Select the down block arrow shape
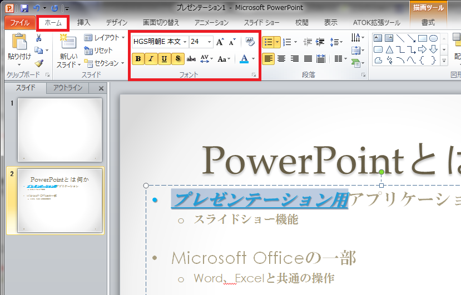The height and width of the screenshot is (295, 461). coord(433,49)
